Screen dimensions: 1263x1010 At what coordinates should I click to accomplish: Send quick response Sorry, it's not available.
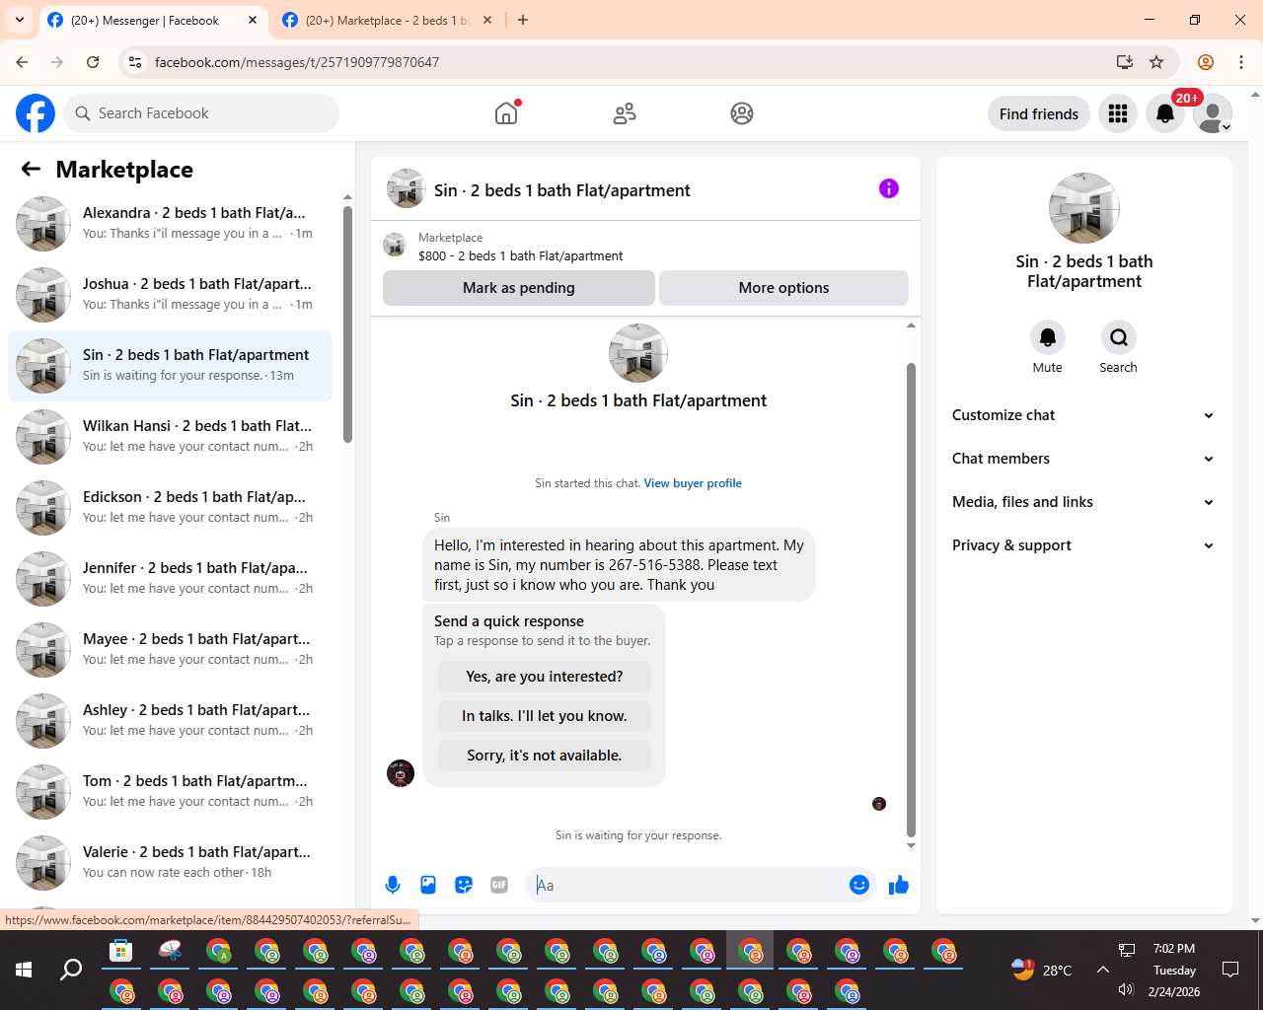coord(545,756)
